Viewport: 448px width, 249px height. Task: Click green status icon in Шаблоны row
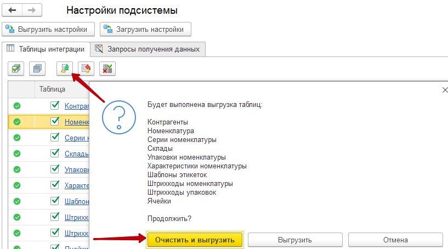click(17, 201)
